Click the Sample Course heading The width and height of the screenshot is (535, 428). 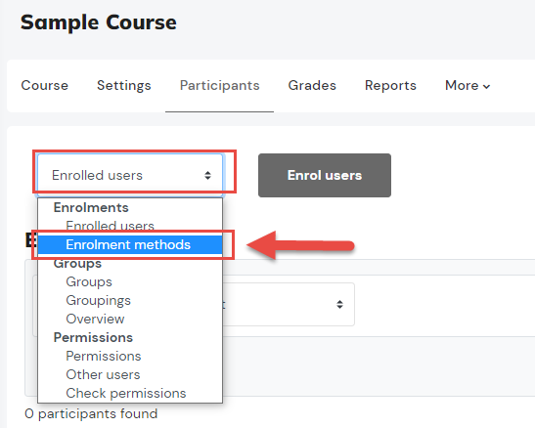pos(99,22)
